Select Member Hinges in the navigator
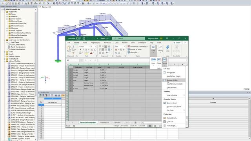 (x=16, y=21)
